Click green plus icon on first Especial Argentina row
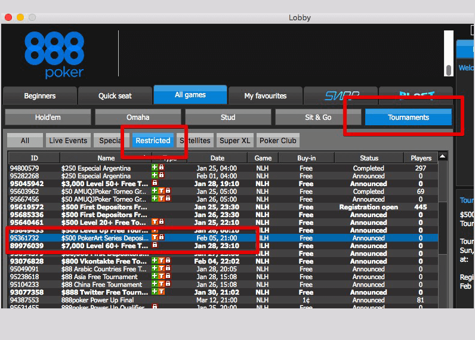 point(155,168)
